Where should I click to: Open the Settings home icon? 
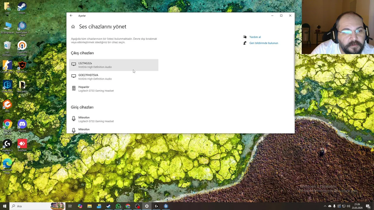coord(73,27)
